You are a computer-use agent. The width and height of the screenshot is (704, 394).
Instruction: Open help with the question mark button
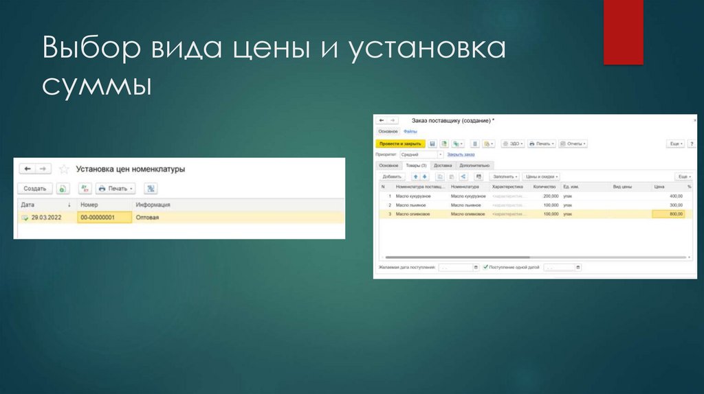pyautogui.click(x=692, y=144)
